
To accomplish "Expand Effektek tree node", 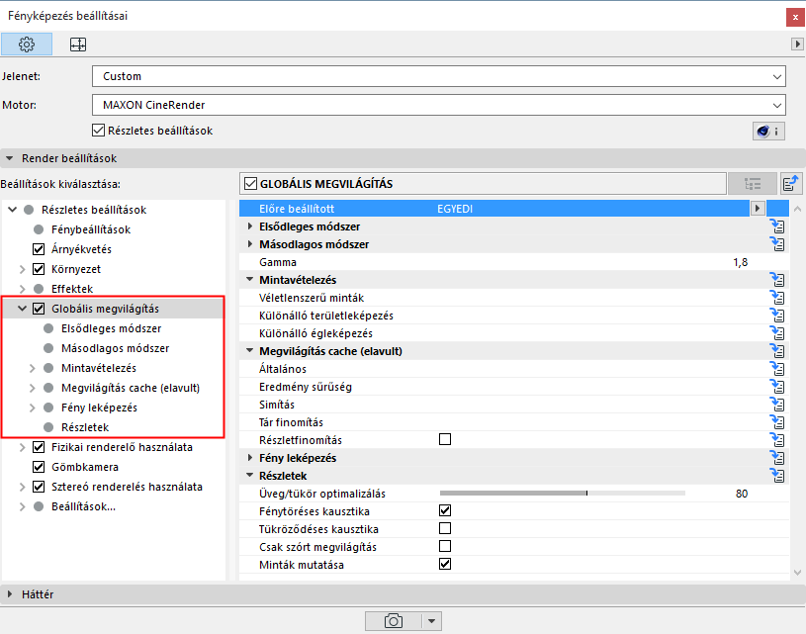I will (x=22, y=289).
